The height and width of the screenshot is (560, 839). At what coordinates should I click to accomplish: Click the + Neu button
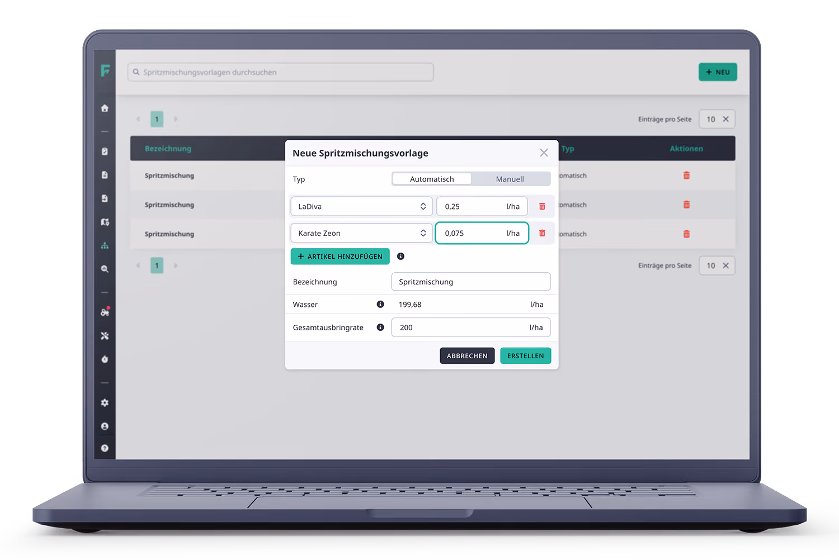(718, 72)
